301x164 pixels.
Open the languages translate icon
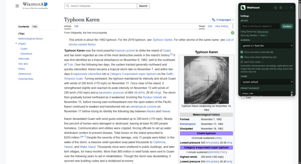213,19
